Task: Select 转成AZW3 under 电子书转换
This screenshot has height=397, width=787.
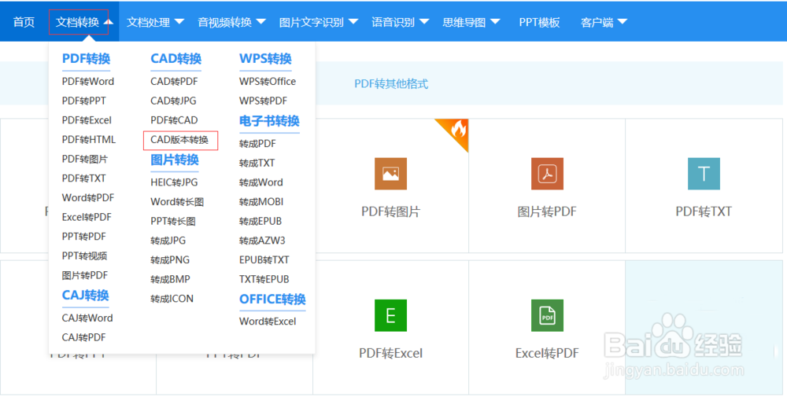Action: click(x=262, y=241)
